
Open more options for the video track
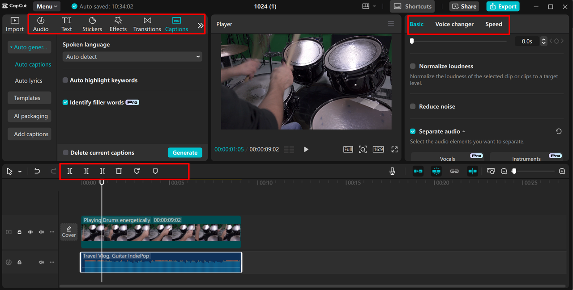click(x=52, y=232)
